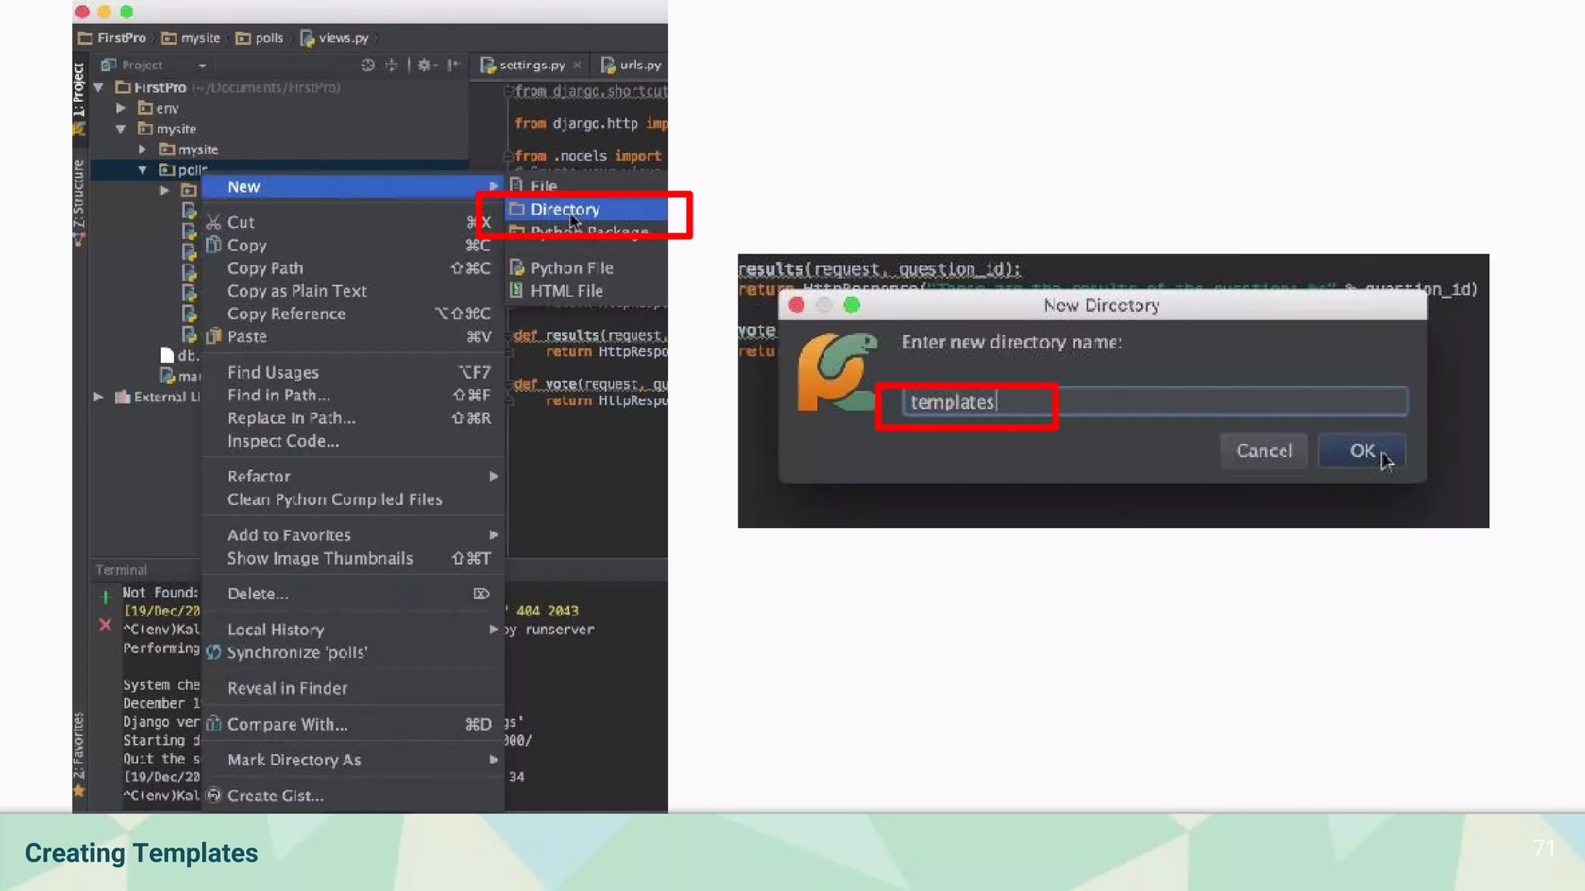Screen dimensions: 1585x891
Task: Switch to the settings.py editor tab
Action: pos(531,65)
